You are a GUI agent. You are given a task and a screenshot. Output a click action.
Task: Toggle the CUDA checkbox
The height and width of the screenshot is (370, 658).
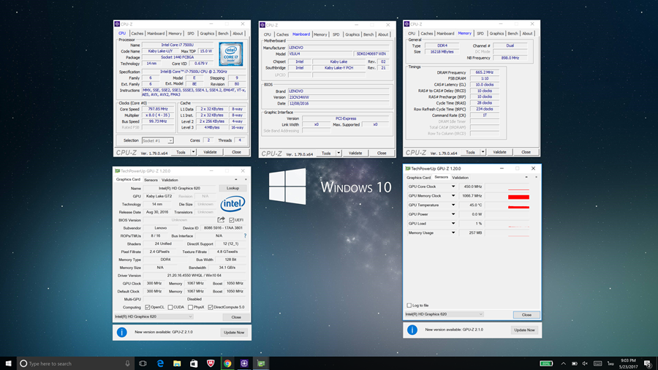tap(170, 307)
